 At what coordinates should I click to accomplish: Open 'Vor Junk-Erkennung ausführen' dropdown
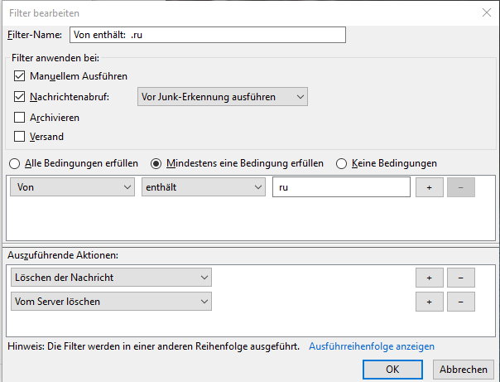coord(223,97)
